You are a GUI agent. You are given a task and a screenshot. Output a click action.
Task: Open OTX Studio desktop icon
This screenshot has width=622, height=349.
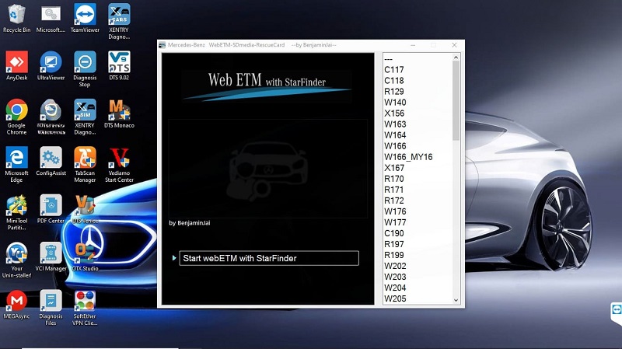(85, 257)
